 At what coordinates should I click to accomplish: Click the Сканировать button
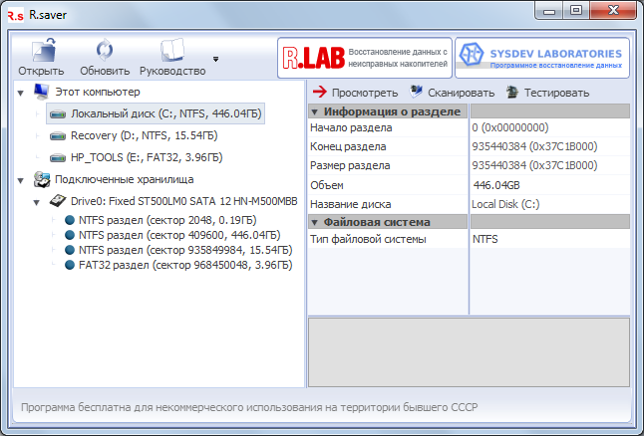click(x=452, y=93)
